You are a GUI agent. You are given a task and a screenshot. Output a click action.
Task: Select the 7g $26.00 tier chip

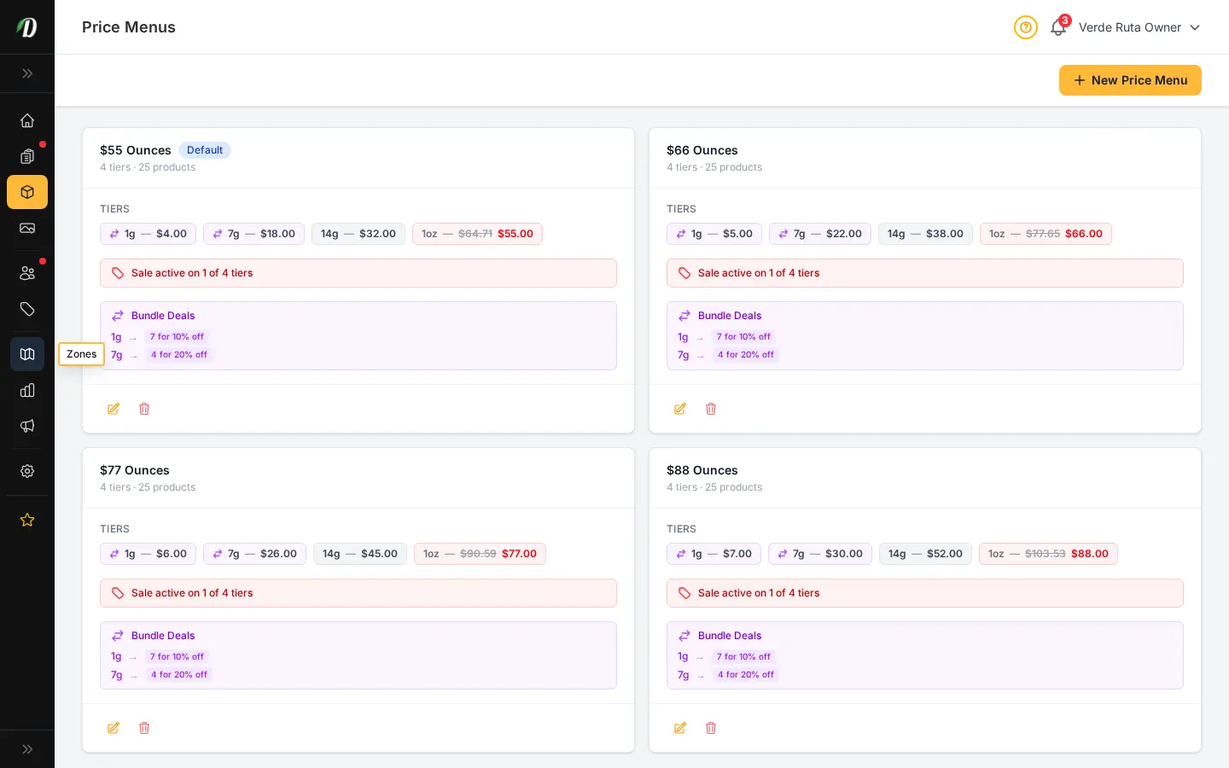click(x=254, y=554)
